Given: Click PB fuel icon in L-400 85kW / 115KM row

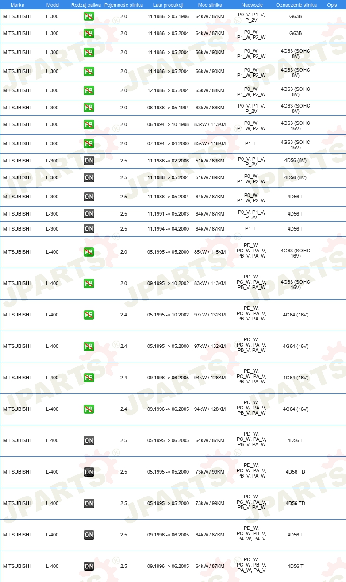Looking at the screenshot, I should click(x=88, y=252).
